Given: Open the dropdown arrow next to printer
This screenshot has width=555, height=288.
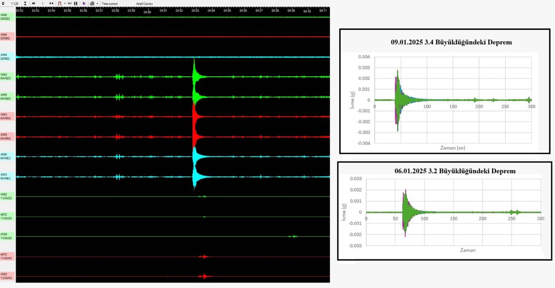Looking at the screenshot, I should click(97, 3).
